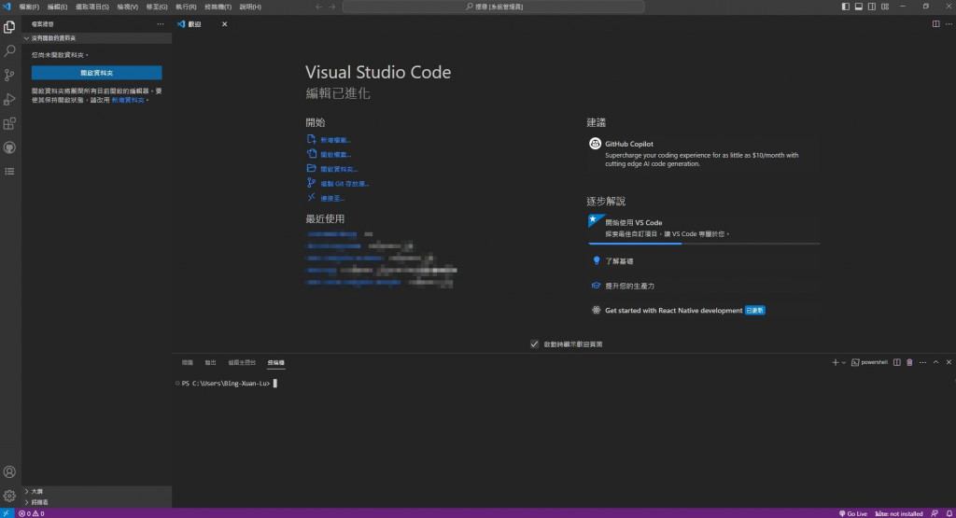This screenshot has height=518, width=956.
Task: Open the 檔案(F) menu
Action: coord(29,7)
